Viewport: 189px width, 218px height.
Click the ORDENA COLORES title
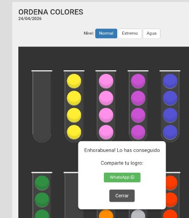[51, 12]
